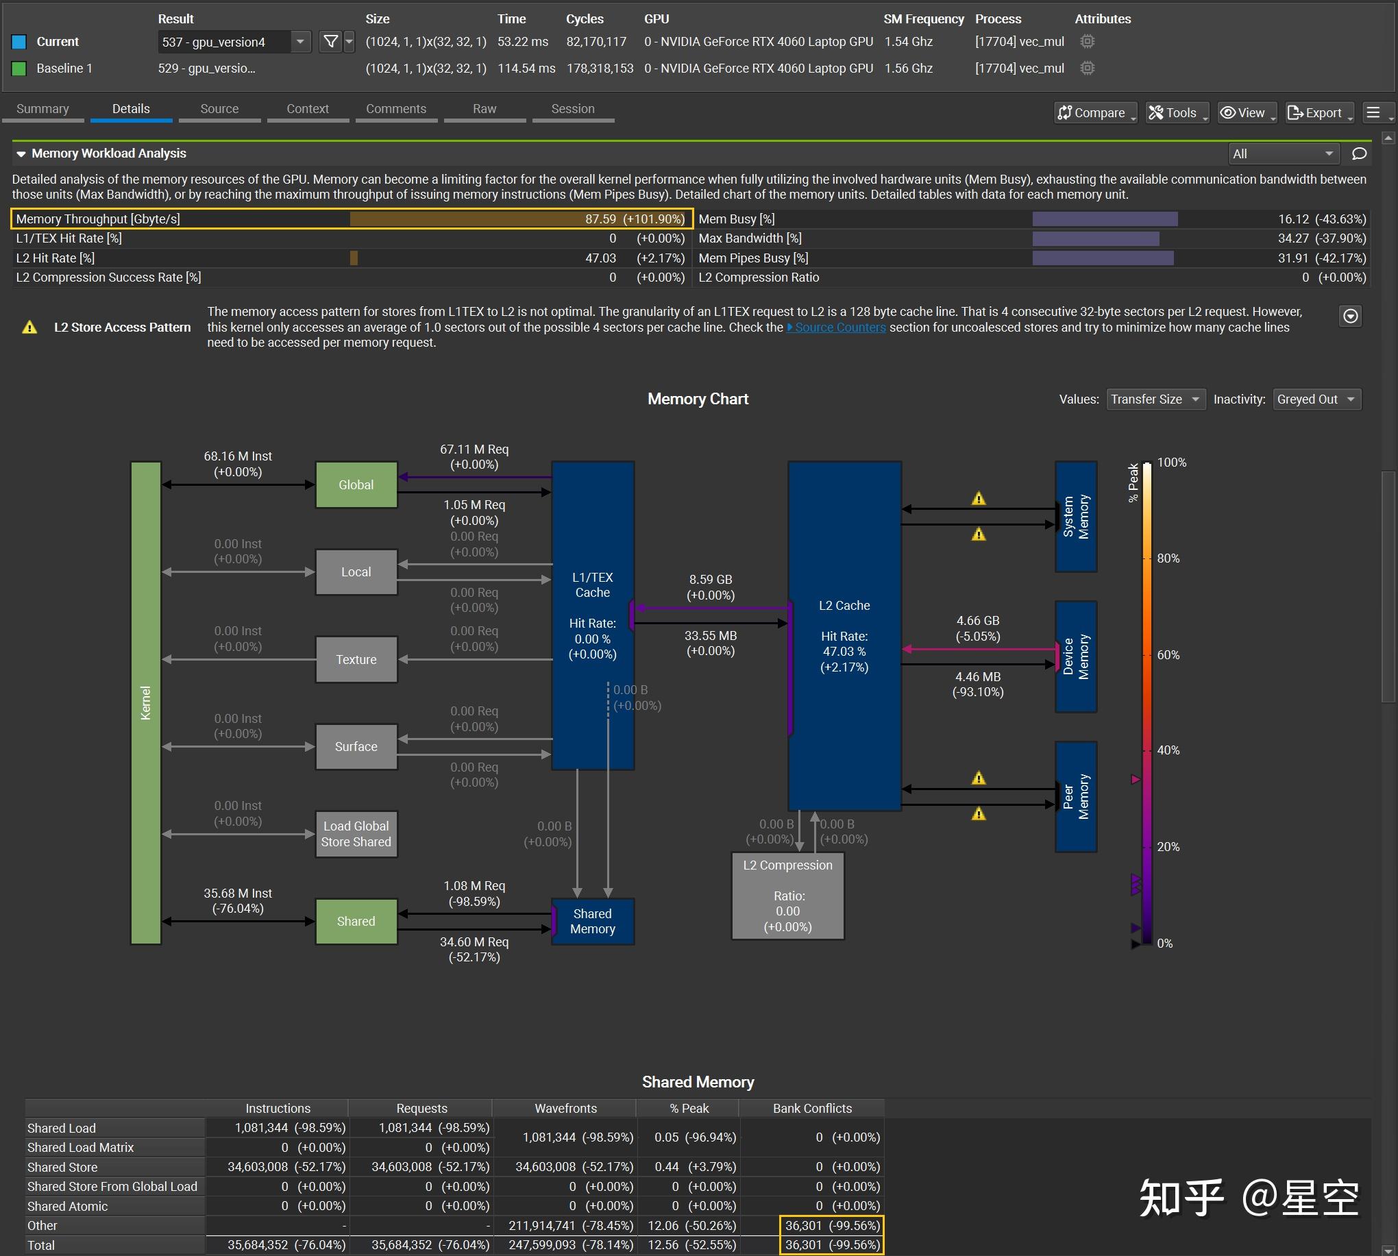Open the Inactivity dropdown set to Greyed Out
The height and width of the screenshot is (1256, 1398).
pos(1316,399)
